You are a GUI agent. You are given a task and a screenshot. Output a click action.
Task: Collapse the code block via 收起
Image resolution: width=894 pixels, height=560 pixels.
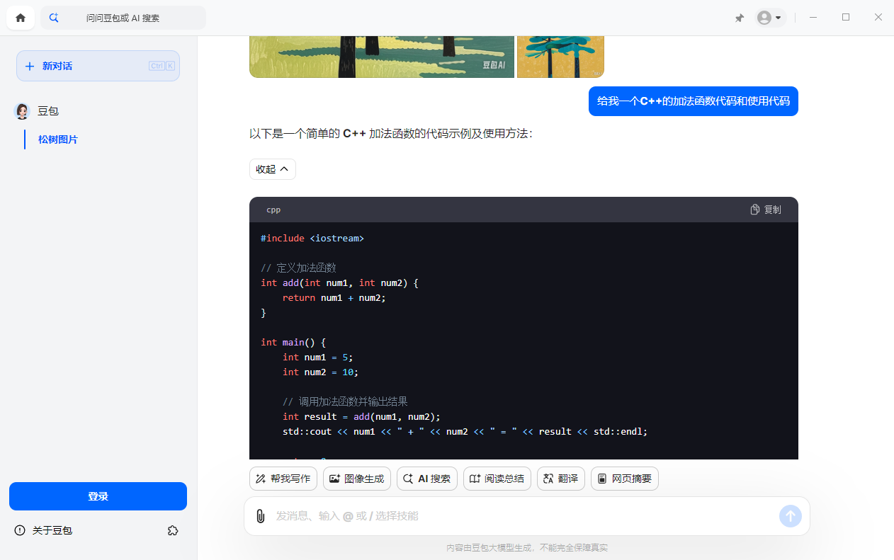pyautogui.click(x=272, y=168)
